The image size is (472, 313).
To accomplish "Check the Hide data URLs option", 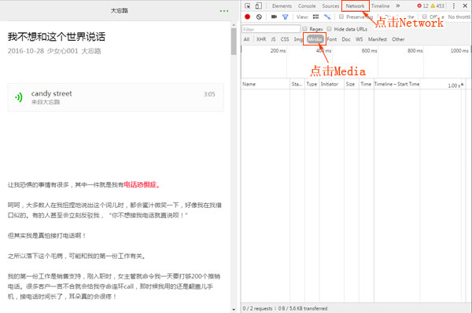I will click(x=330, y=28).
